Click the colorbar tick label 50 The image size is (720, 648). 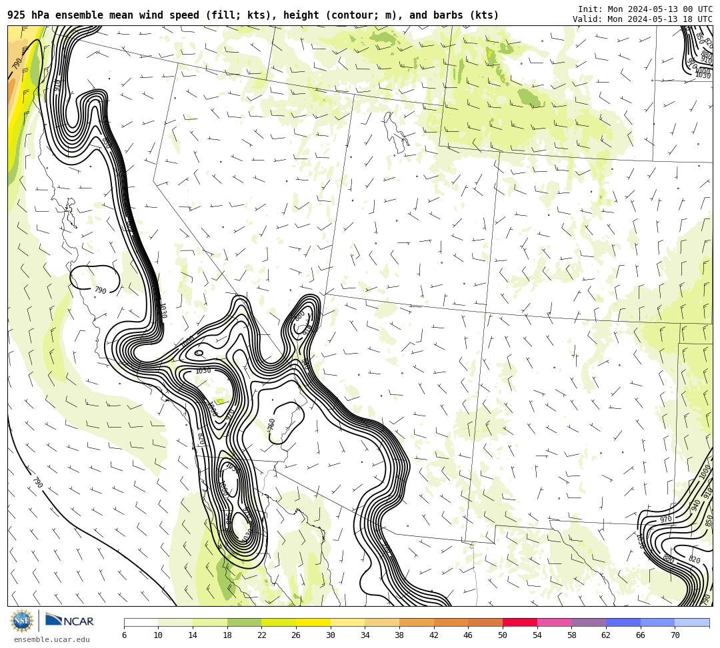coord(503,635)
